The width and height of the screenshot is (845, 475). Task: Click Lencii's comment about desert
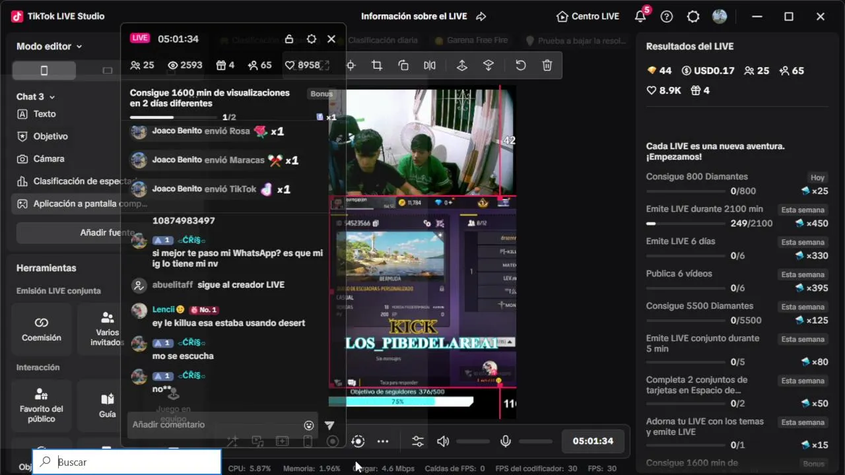[228, 323]
